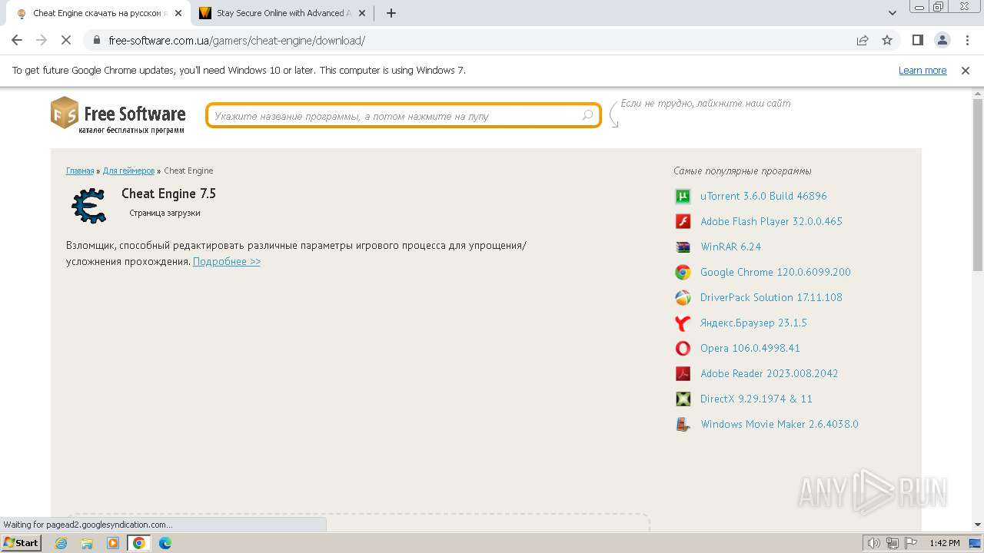Screen dimensions: 984x553
Task: Click the Google Chrome icon in popular programs
Action: (x=683, y=273)
